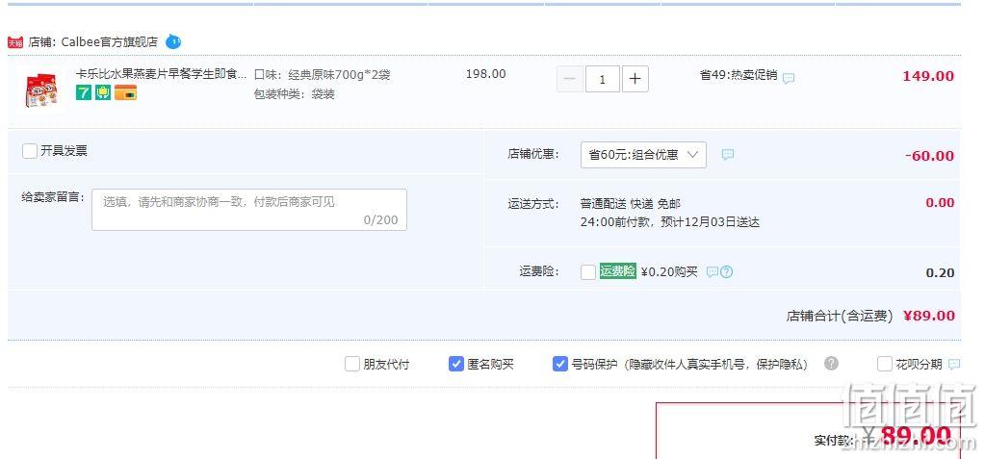The image size is (985, 459).
Task: Click the green 运费险 tag
Action: pos(618,271)
